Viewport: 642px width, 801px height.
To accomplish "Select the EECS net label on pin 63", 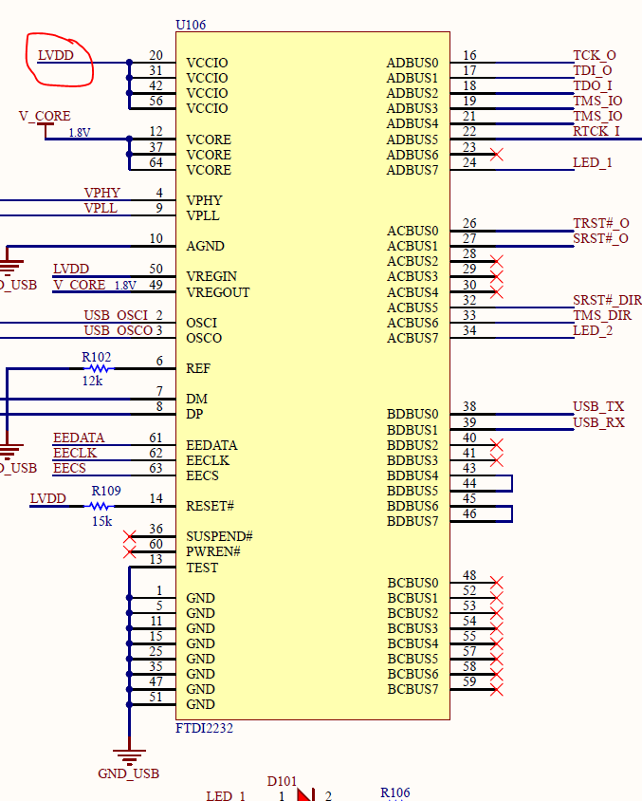I will coord(69,468).
